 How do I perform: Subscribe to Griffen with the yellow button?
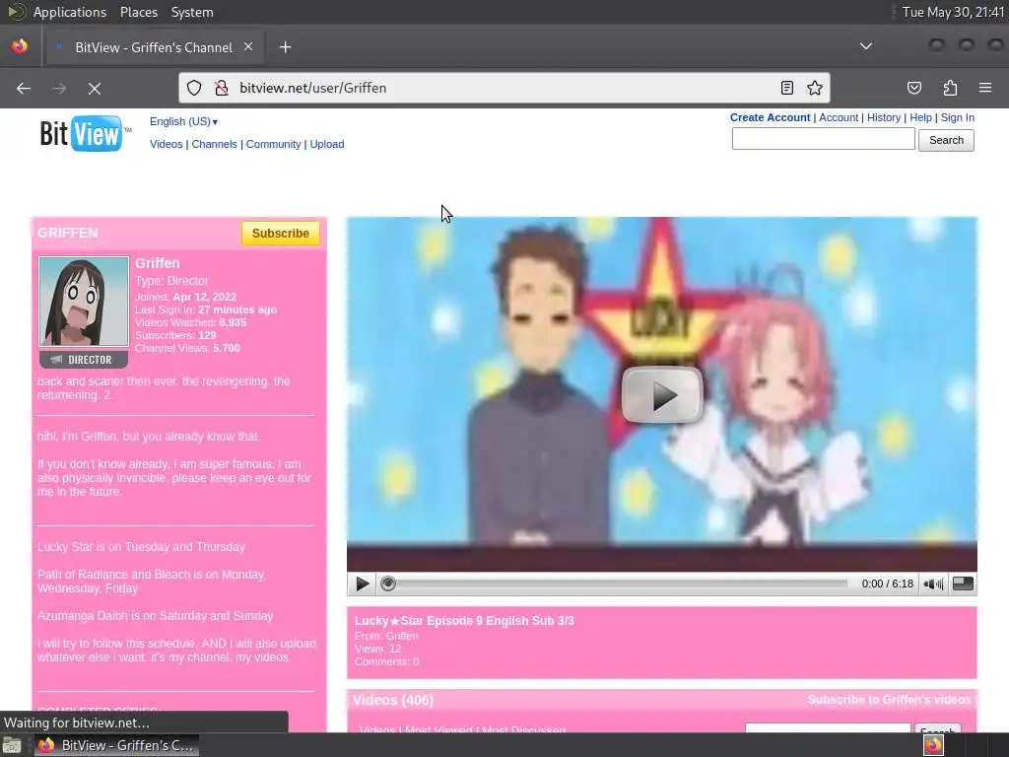tap(281, 234)
